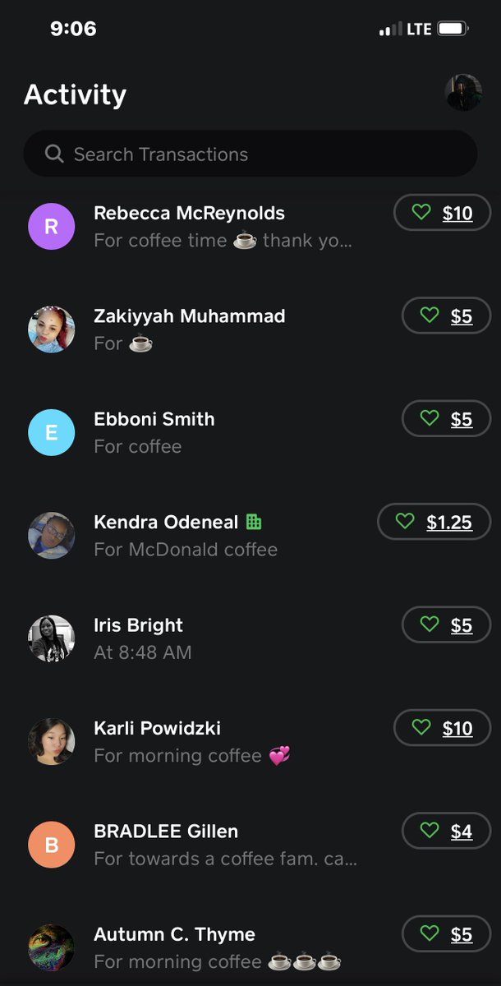Tap the green business badge beside Kendra Odeneal
Viewport: 501px width, 986px height.
(x=254, y=522)
